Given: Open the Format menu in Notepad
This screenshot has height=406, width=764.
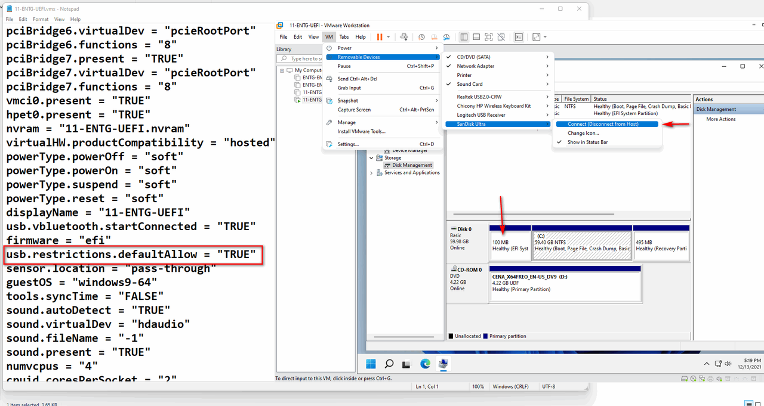Looking at the screenshot, I should 41,20.
